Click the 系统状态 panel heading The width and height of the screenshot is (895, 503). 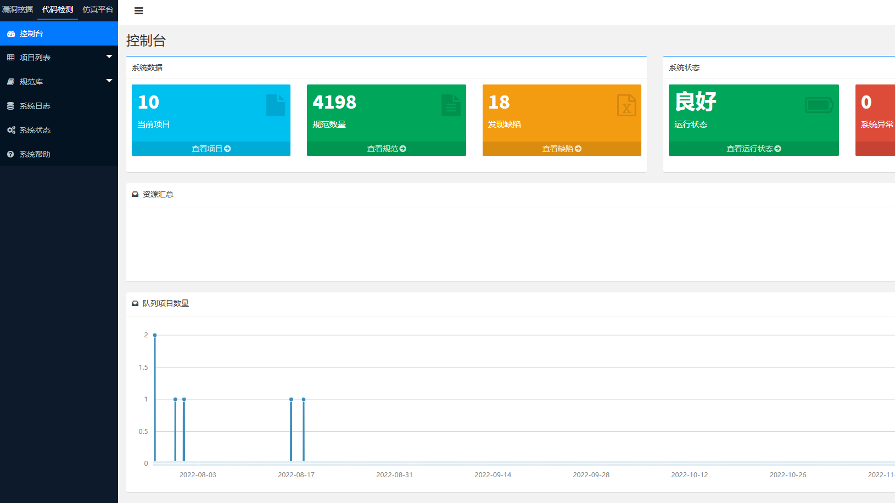coord(684,67)
